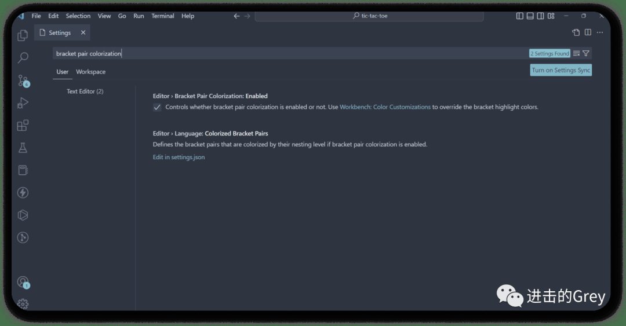Open the editor More Actions ellipsis
626x326 pixels.
600,32
